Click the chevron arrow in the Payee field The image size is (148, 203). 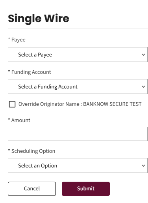pyautogui.click(x=143, y=55)
